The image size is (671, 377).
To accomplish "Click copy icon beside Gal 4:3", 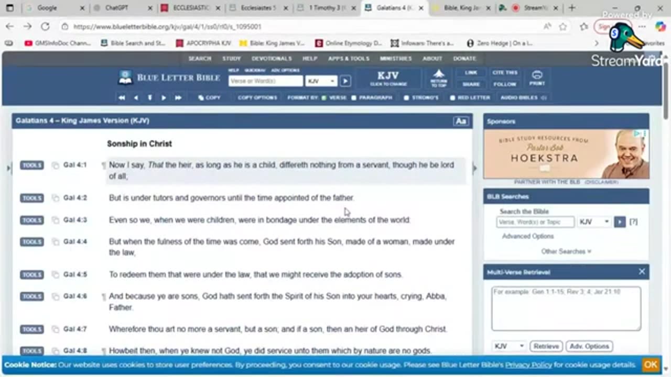I will click(x=56, y=220).
